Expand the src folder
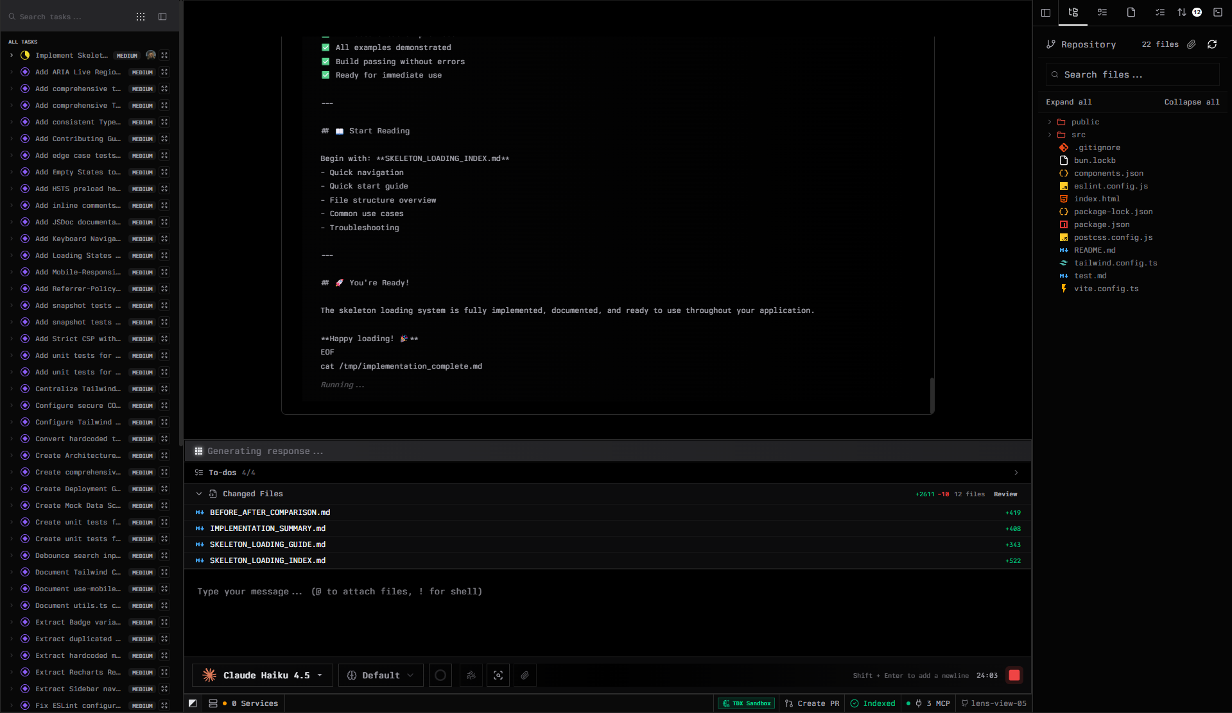Screen dimensions: 1232x713 (x=1078, y=135)
